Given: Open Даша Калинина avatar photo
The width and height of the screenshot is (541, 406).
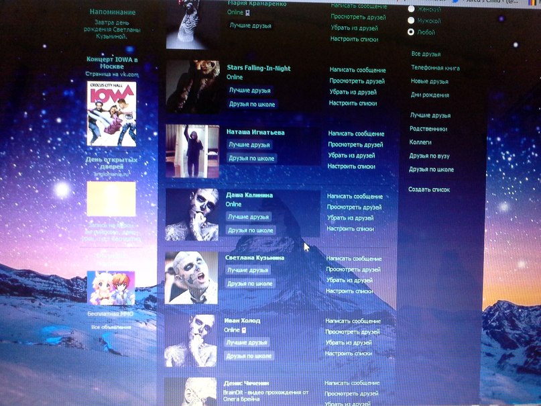Looking at the screenshot, I should pos(192,215).
